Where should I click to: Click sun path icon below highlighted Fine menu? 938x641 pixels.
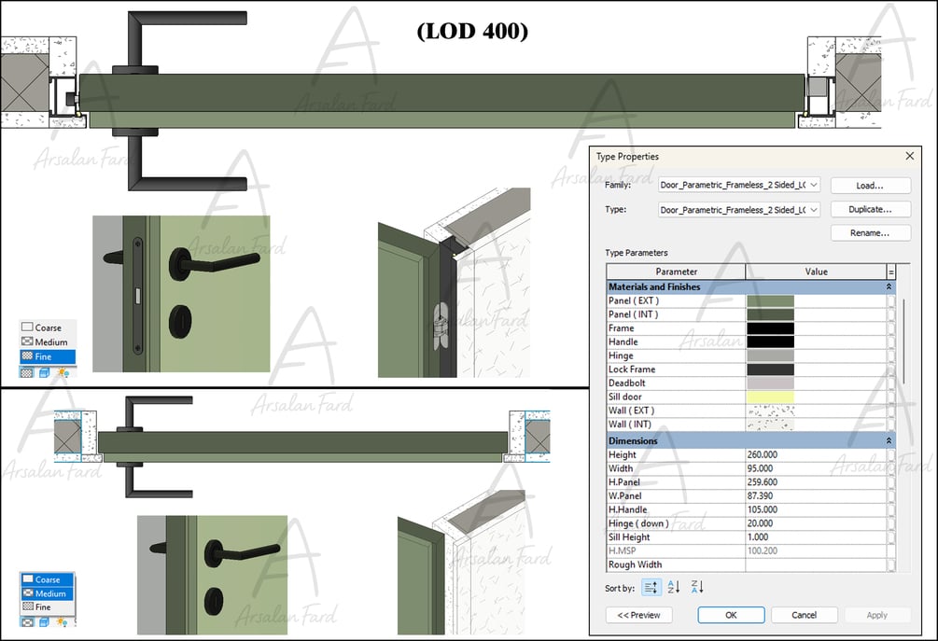pyautogui.click(x=63, y=372)
